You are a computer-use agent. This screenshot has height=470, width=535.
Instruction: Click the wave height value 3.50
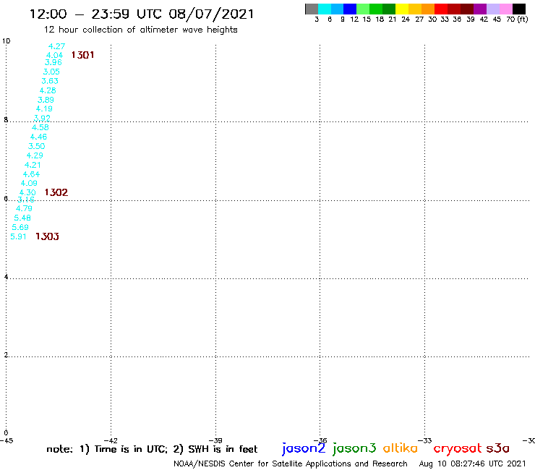pyautogui.click(x=36, y=146)
